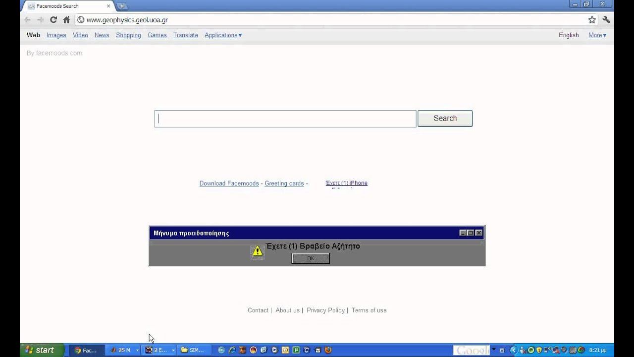This screenshot has height=357, width=634.
Task: Open the Privacy Policy footer link
Action: point(325,310)
